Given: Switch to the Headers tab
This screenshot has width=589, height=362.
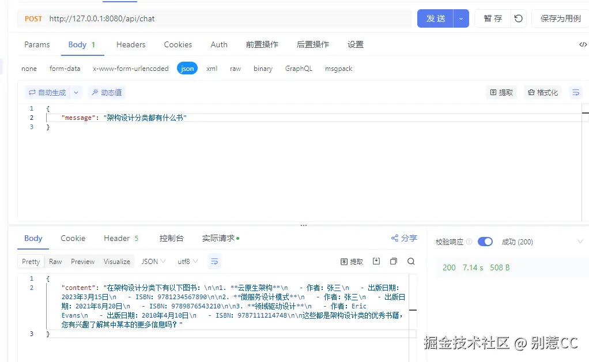Looking at the screenshot, I should [x=131, y=44].
